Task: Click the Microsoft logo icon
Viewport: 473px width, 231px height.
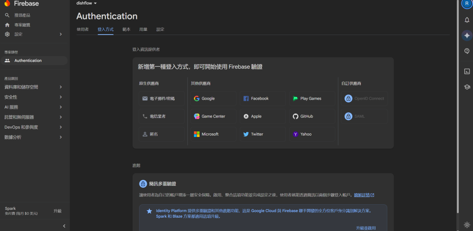Action: pos(197,134)
